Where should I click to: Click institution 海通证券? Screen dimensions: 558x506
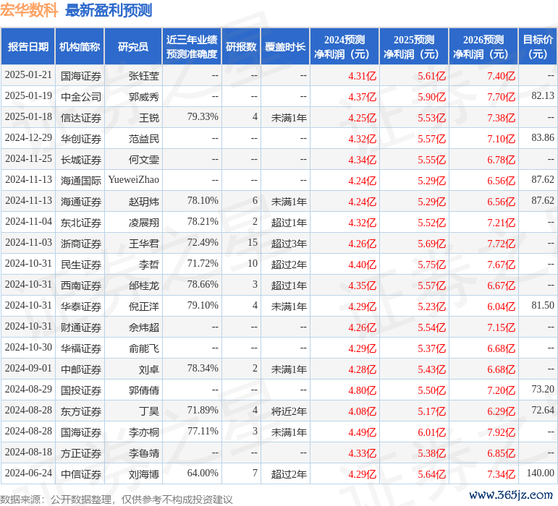pos(81,202)
